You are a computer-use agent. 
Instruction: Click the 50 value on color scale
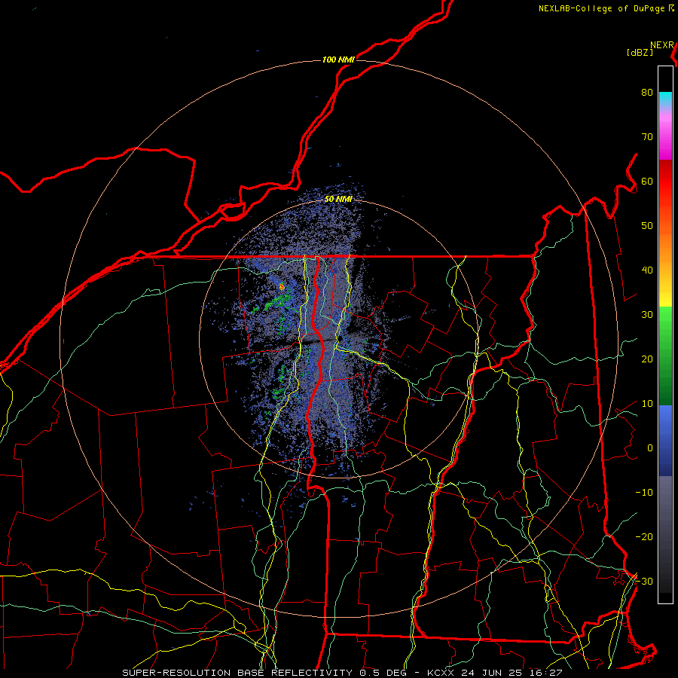647,226
